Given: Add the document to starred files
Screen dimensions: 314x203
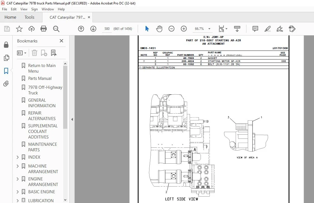Looking at the screenshot, I should 19,29.
